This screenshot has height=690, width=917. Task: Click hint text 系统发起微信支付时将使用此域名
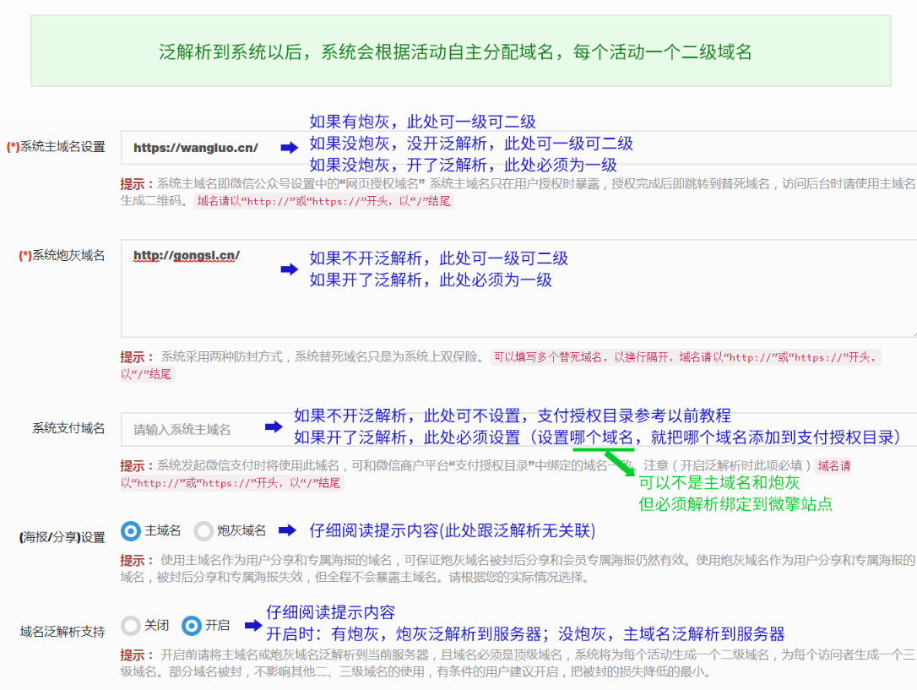click(x=248, y=465)
